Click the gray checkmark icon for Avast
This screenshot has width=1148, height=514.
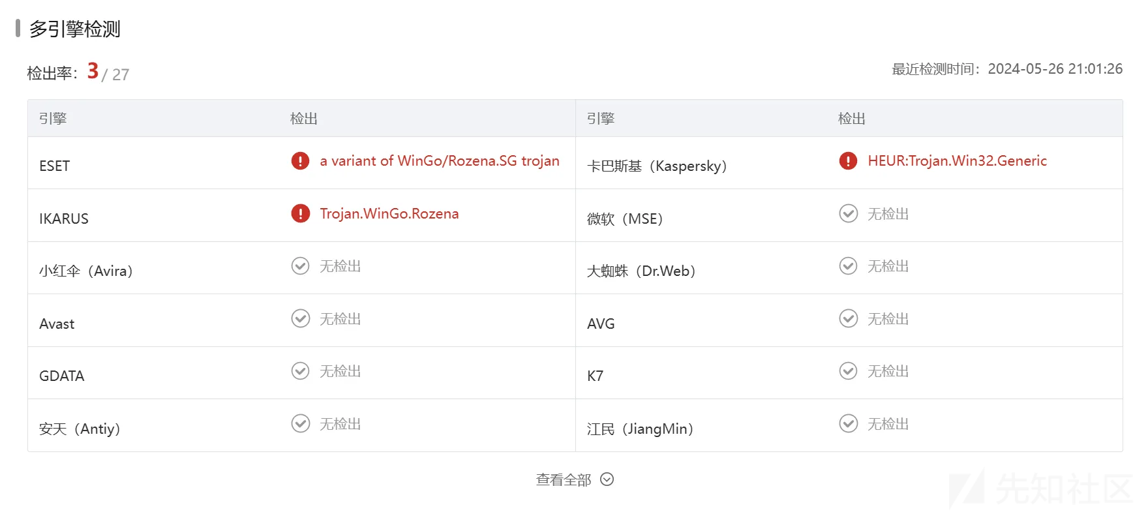pos(300,318)
